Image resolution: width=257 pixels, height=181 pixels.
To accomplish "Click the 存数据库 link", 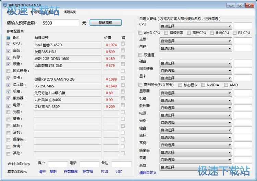I will click(x=71, y=171).
